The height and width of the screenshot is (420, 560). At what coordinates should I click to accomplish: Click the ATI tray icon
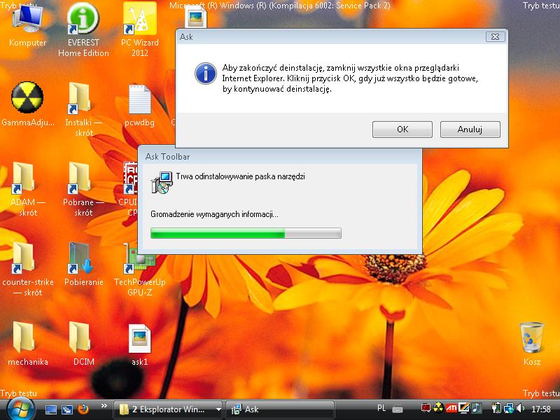pyautogui.click(x=451, y=408)
